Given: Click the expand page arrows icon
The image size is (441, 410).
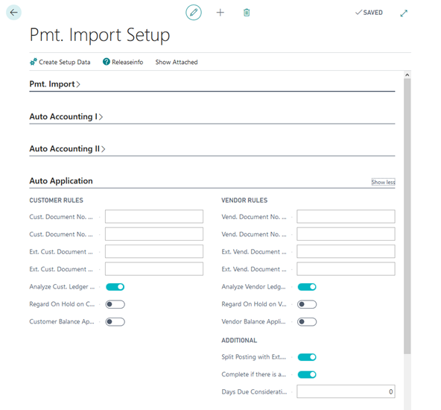Looking at the screenshot, I should [x=404, y=13].
